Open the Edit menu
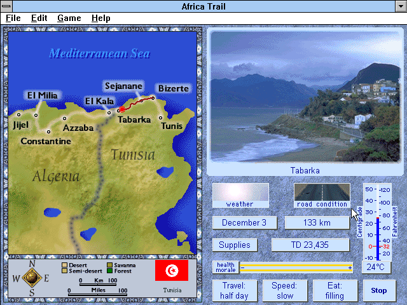This screenshot has width=407, height=305. (39, 18)
